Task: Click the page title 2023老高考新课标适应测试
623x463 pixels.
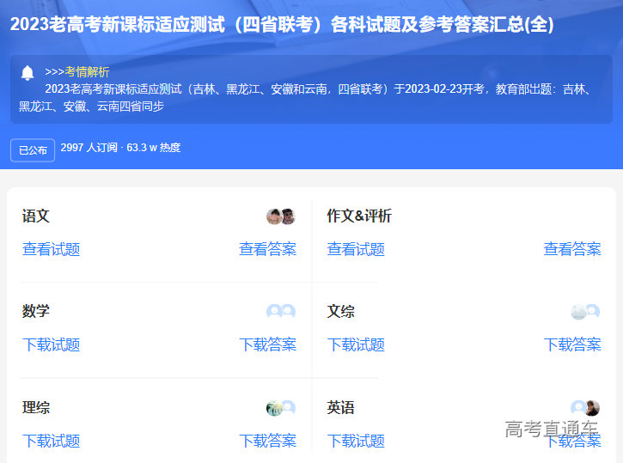Action: (282, 24)
